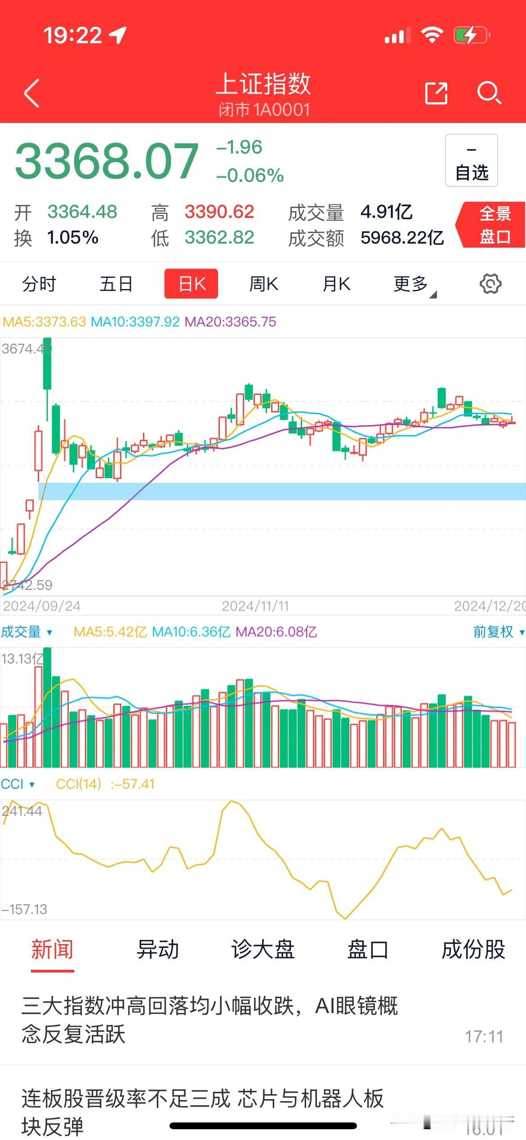Tap the back arrow icon

tap(32, 93)
